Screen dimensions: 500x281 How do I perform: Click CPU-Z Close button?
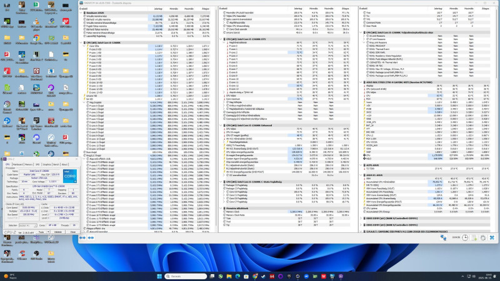[x=72, y=232]
